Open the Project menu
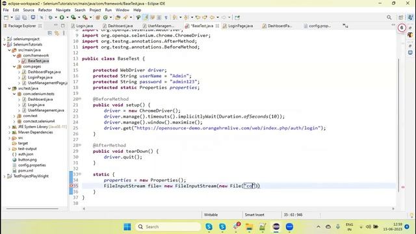416x234 pixels. tap(96, 10)
